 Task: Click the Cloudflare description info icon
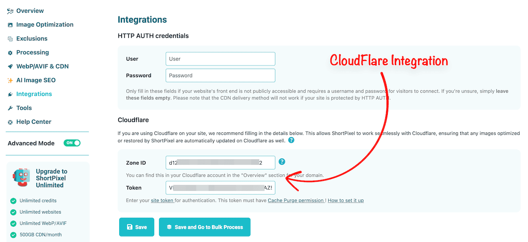[x=291, y=140]
